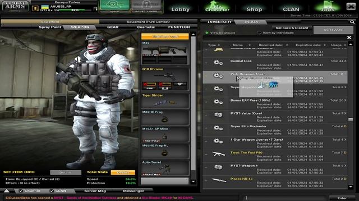
Task: Click the MYST-Value (Core) box icon
Action: pyautogui.click(x=218, y=115)
